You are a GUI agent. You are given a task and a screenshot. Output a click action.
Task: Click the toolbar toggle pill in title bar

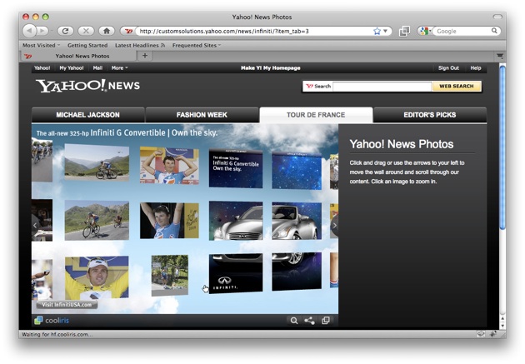coord(497,17)
